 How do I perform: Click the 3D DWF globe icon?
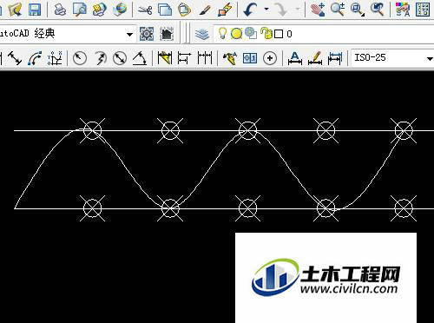point(120,10)
